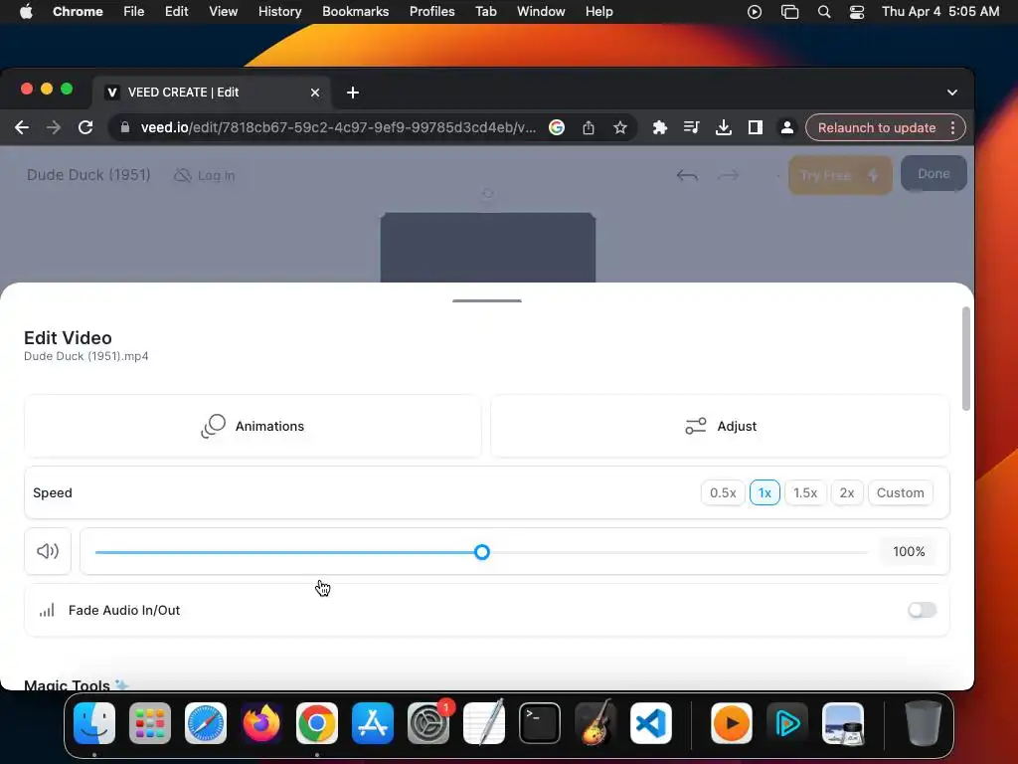
Task: Click the 100% volume value field
Action: point(909,551)
